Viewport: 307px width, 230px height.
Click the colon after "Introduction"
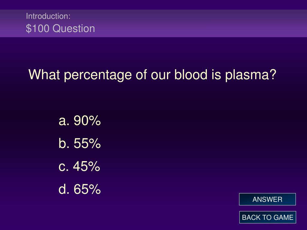coord(70,17)
